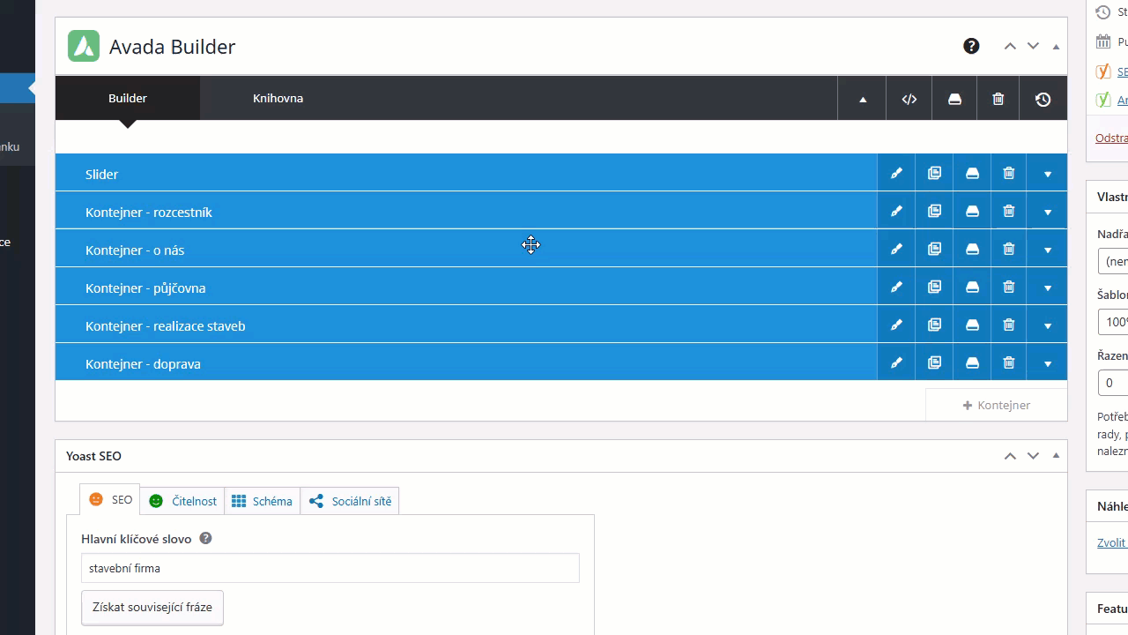
Task: Move Avada Builder panel up
Action: tap(1010, 46)
